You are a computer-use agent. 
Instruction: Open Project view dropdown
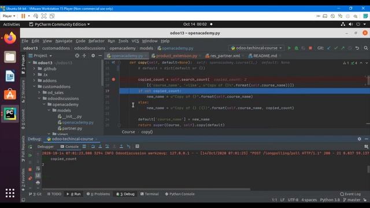(x=40, y=55)
